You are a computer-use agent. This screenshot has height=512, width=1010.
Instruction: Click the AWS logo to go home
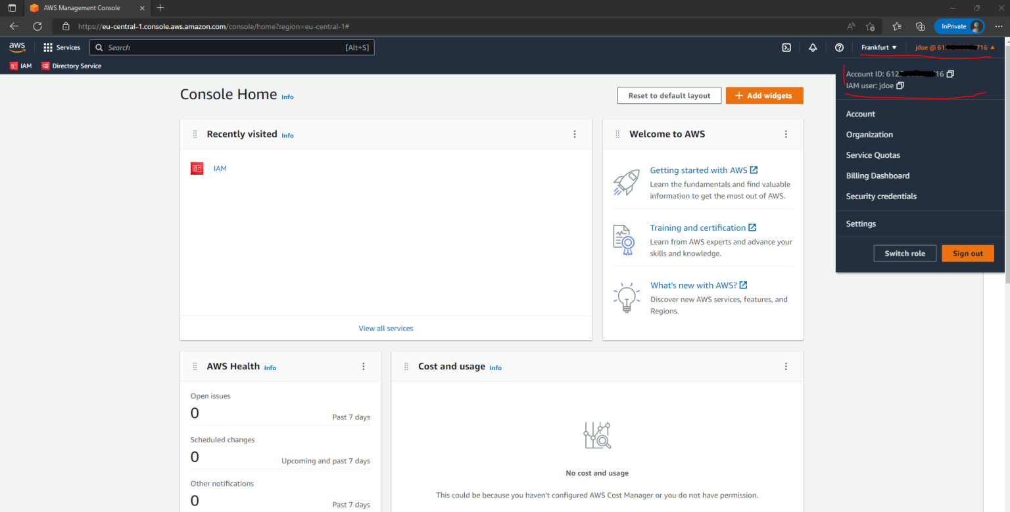[x=16, y=47]
